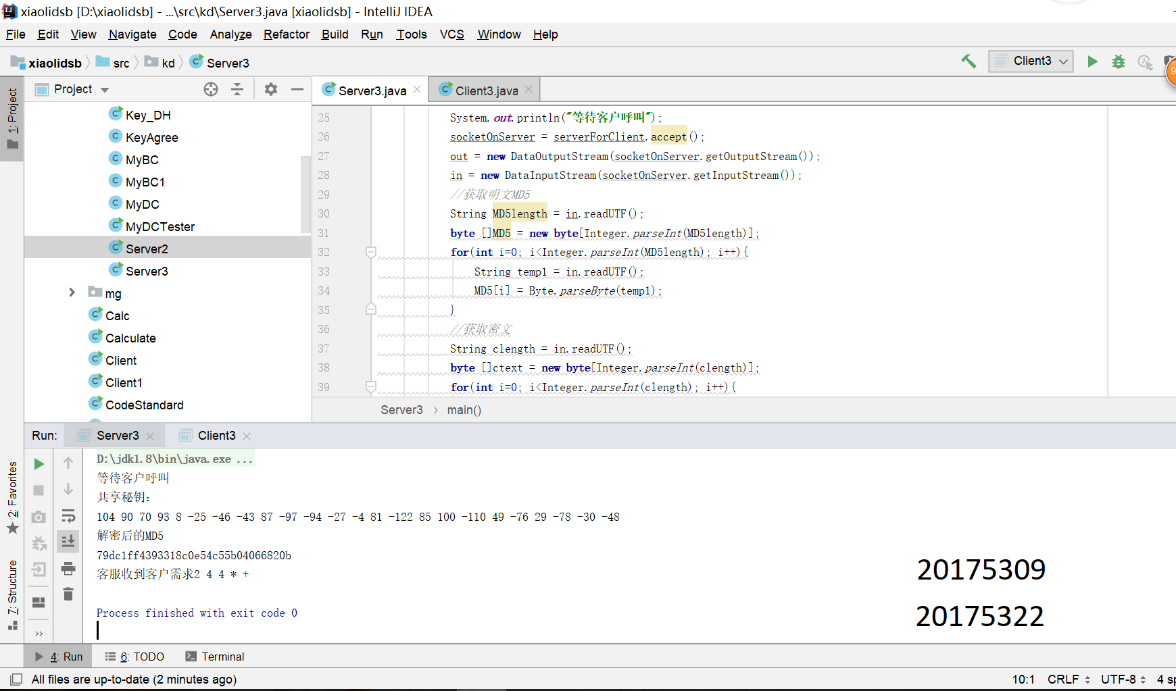1176x691 pixels.
Task: Open the VCS menu
Action: click(x=451, y=34)
